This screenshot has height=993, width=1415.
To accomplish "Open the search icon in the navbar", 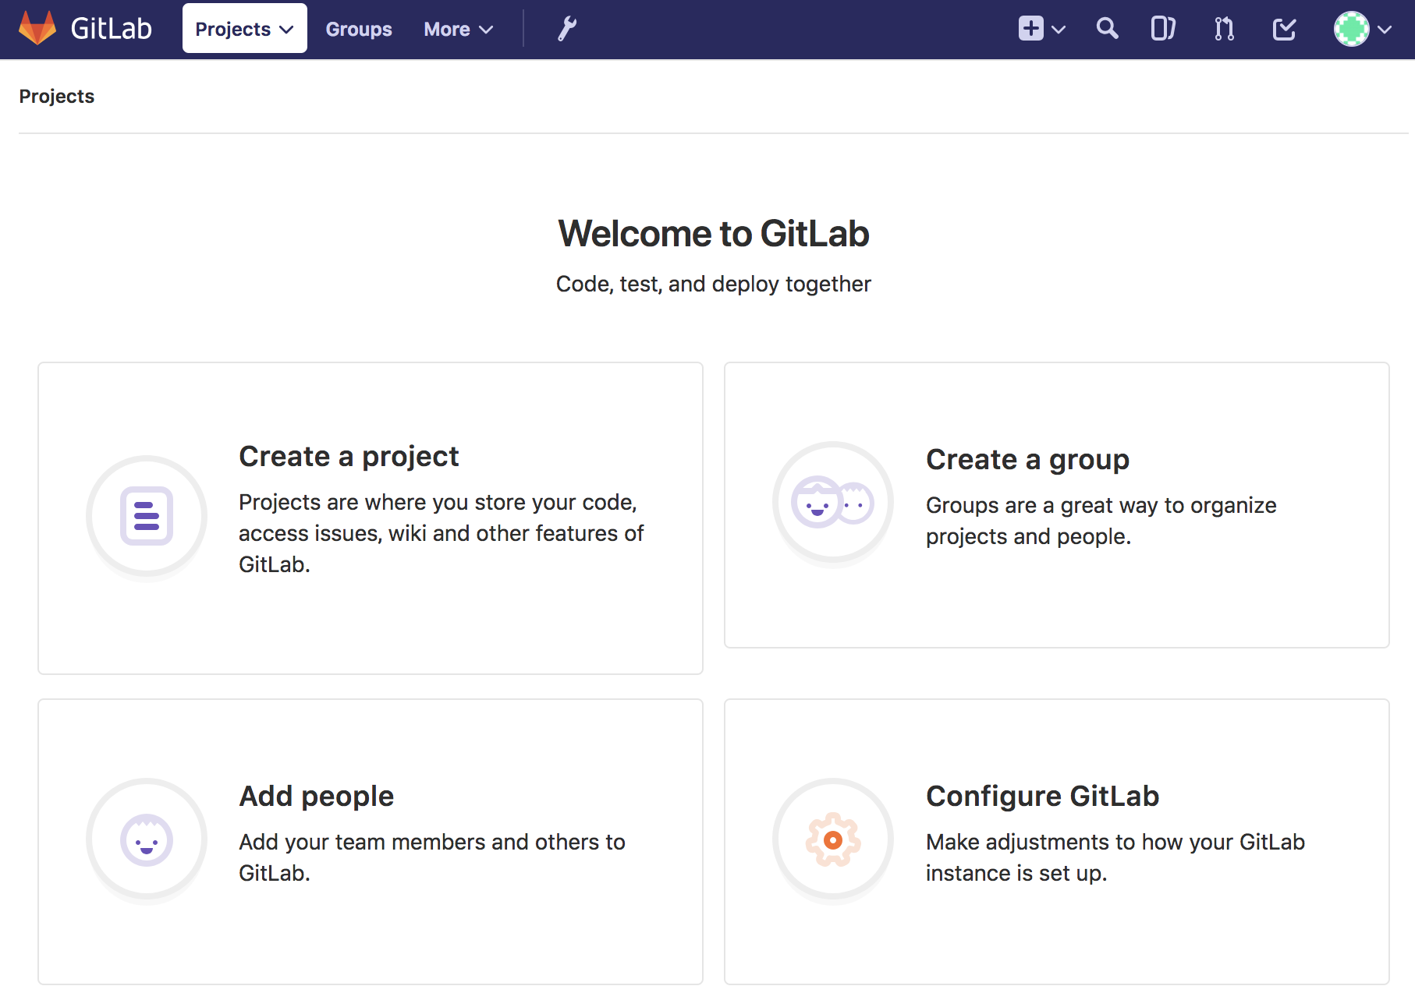I will point(1107,29).
